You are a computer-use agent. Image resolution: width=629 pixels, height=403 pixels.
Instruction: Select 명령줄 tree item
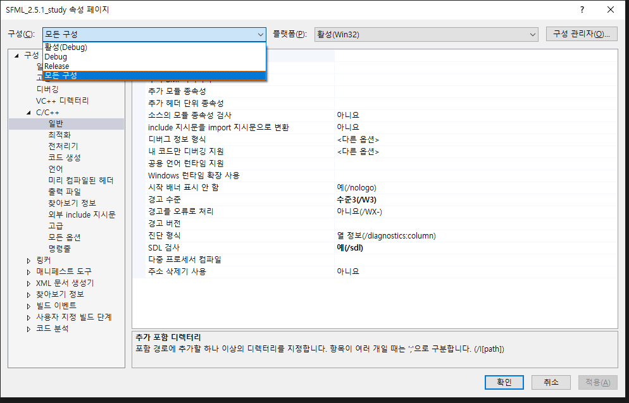[x=59, y=249]
